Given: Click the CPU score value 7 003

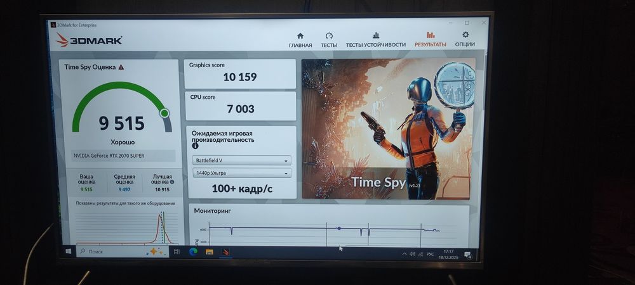Looking at the screenshot, I should [241, 108].
